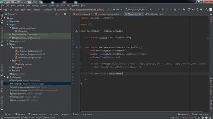Open Search Everywhere magnifier icon

pyautogui.click(x=206, y=10)
